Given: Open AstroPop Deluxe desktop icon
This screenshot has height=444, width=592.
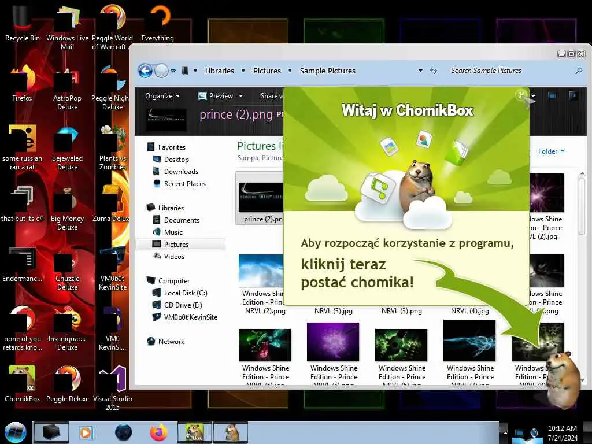Looking at the screenshot, I should (x=67, y=88).
